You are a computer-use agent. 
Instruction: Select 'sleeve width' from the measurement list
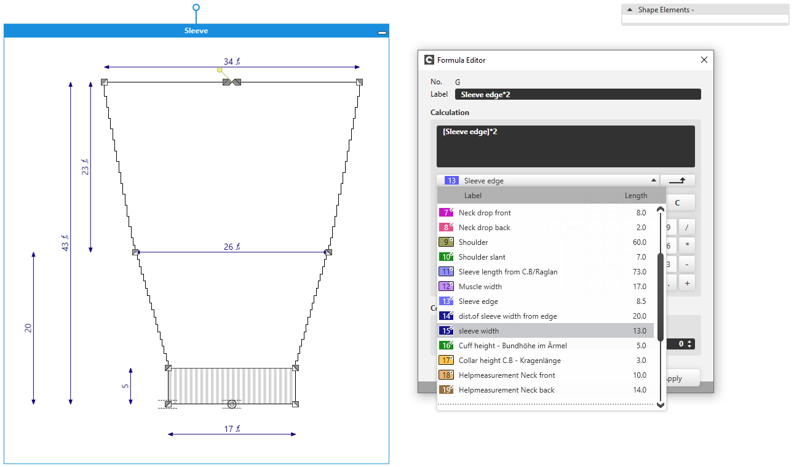478,331
